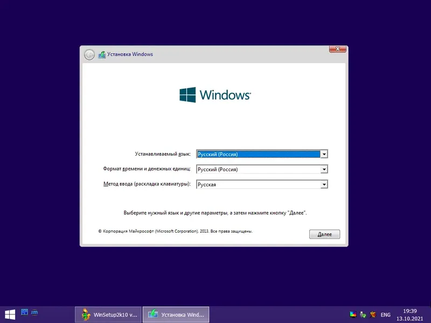The width and height of the screenshot is (431, 323).
Task: Click the squirrel icon on the WinSetup2k10 button
Action: point(85,314)
